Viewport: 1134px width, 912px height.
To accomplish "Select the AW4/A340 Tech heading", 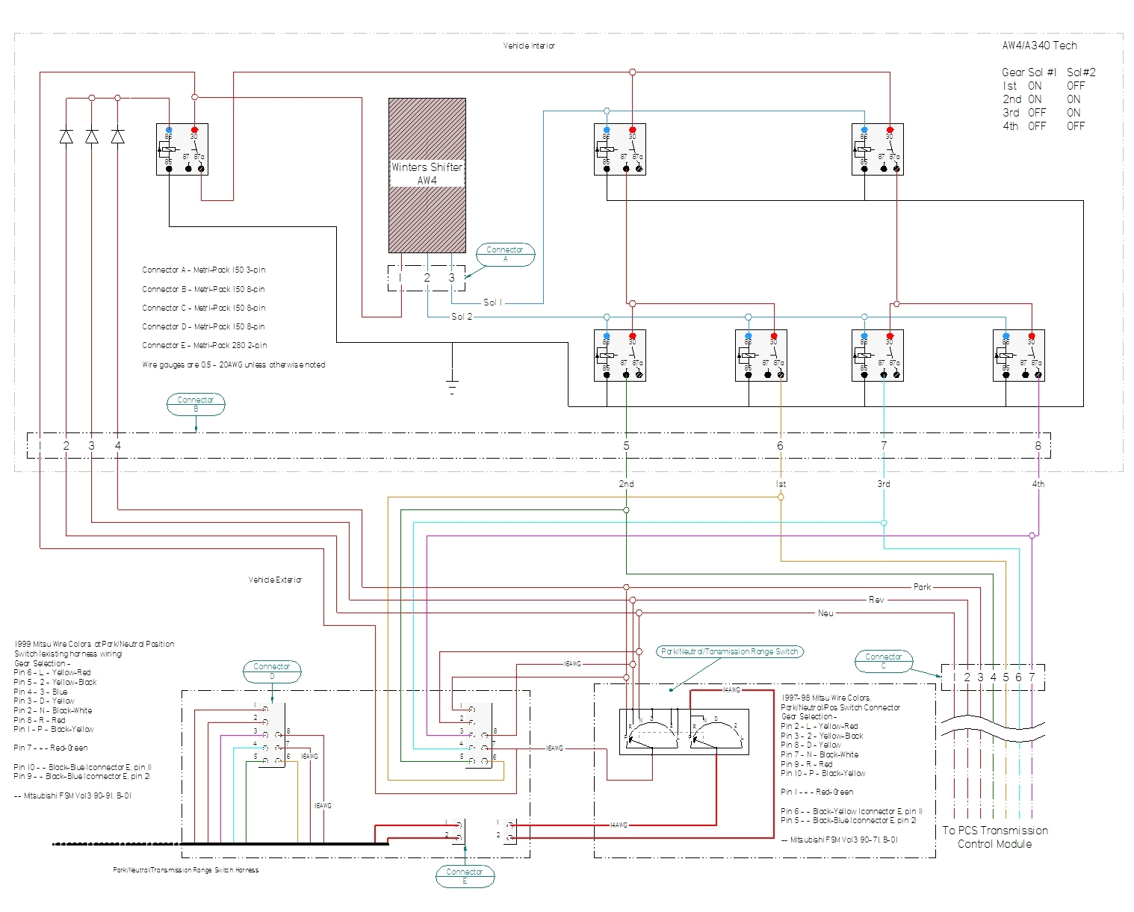I will [1040, 45].
